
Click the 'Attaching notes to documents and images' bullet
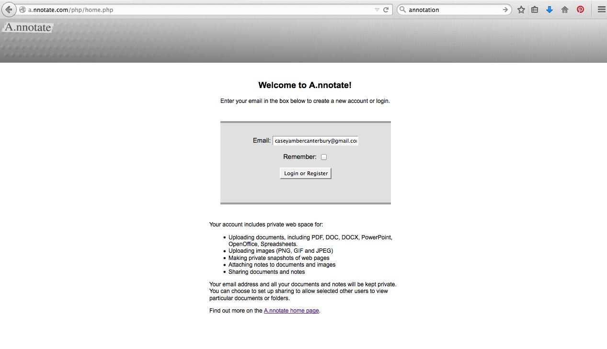click(282, 265)
